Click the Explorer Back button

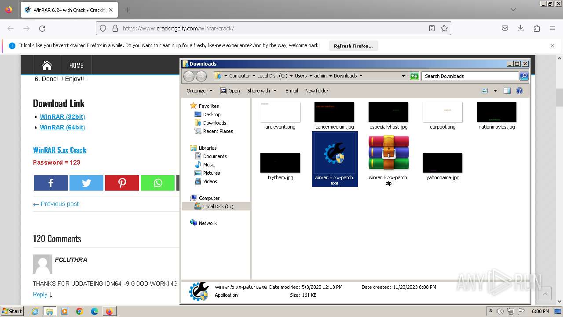189,76
